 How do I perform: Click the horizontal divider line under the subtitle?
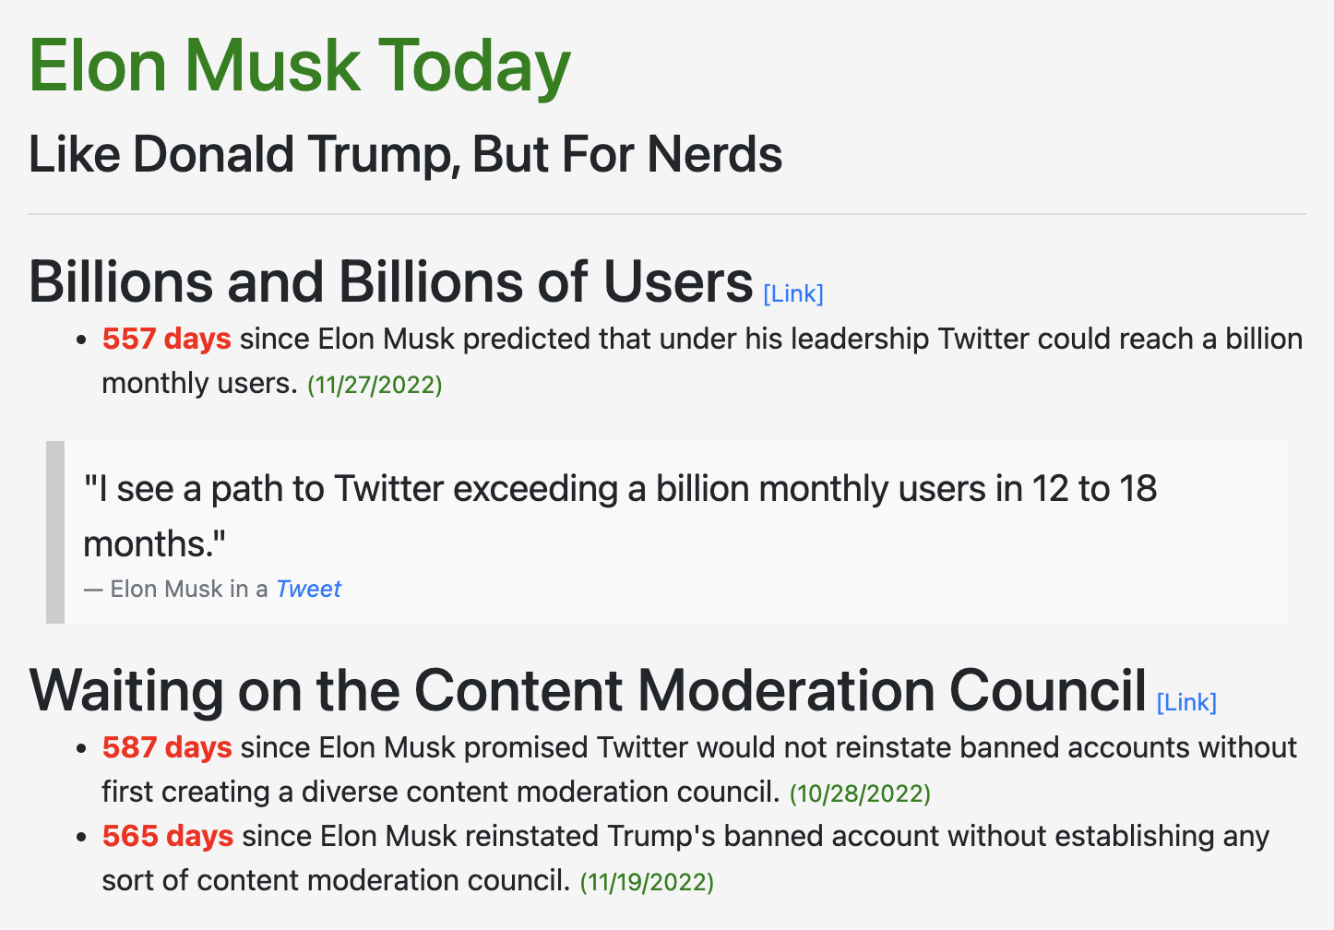667,214
